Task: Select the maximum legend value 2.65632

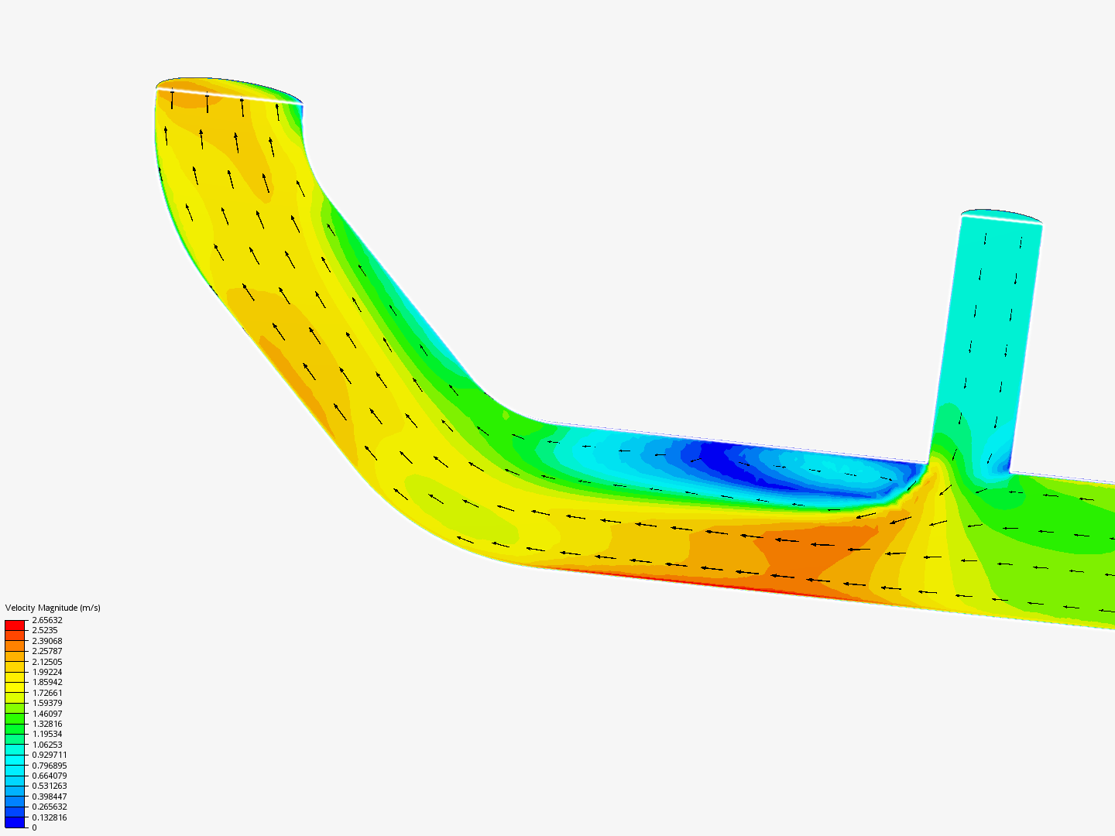Action: point(47,620)
